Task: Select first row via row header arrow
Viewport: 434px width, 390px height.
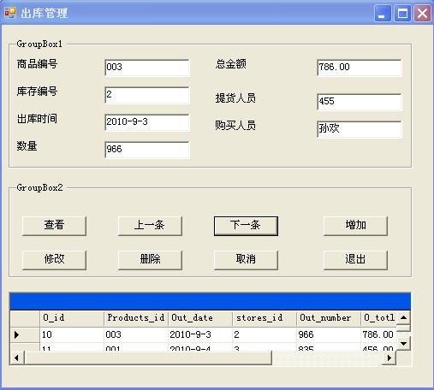Action: [x=25, y=334]
